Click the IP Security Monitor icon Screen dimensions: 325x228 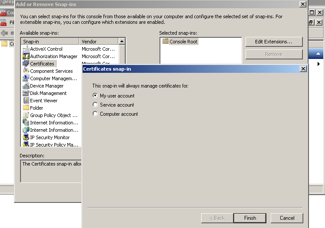click(x=26, y=137)
